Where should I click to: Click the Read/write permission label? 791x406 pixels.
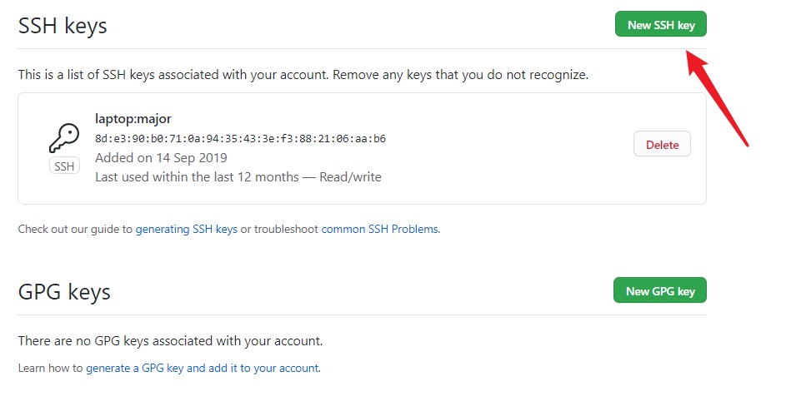350,177
